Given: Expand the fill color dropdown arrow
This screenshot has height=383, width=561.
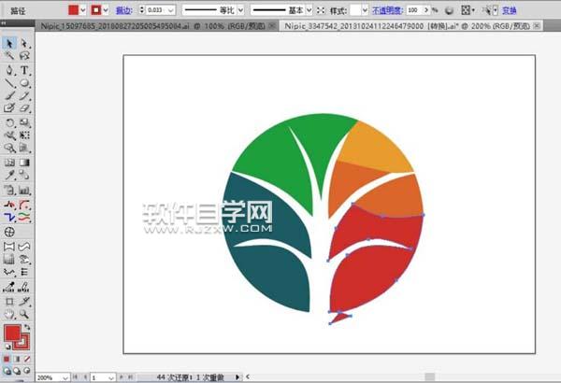Looking at the screenshot, I should coord(83,10).
